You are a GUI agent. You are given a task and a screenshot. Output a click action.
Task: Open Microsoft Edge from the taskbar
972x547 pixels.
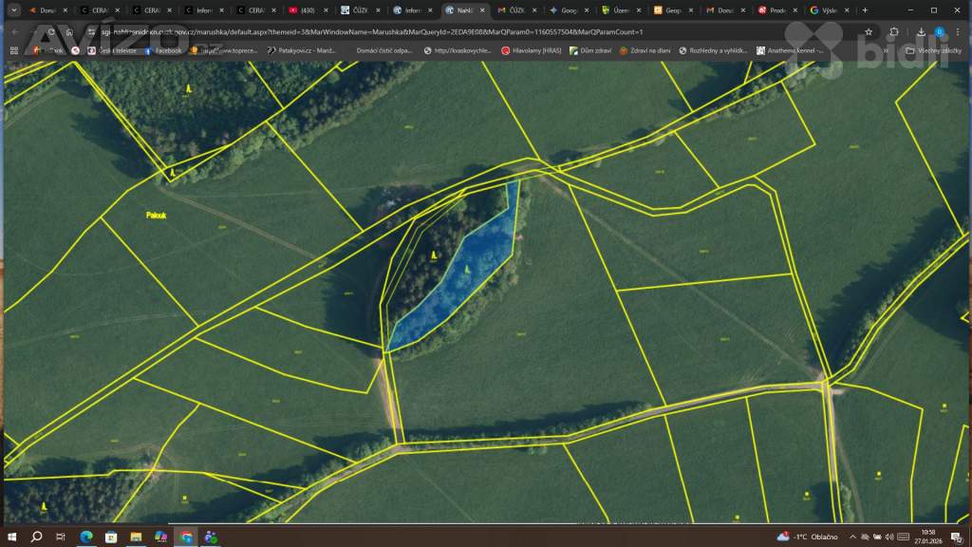click(x=86, y=537)
